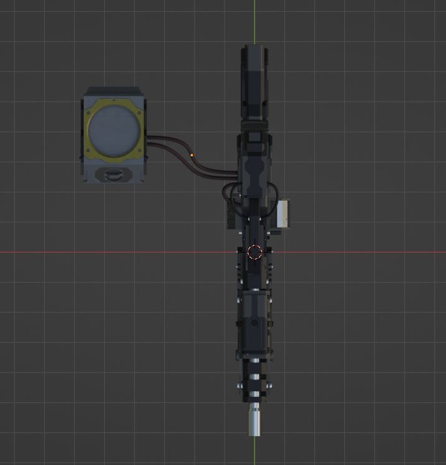
Task: Select the yellow-framed circular fan box object
Action: click(114, 135)
